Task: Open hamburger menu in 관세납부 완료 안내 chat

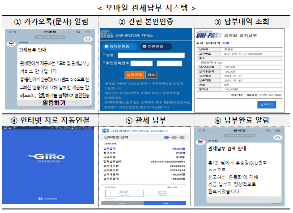Action: [x=278, y=130]
